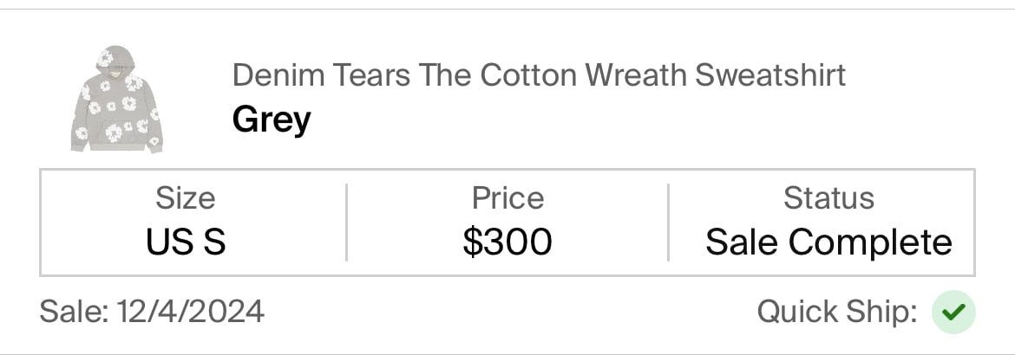Screen dimensions: 1015x355
Task: Click the divider between Price and Status
Action: click(668, 223)
